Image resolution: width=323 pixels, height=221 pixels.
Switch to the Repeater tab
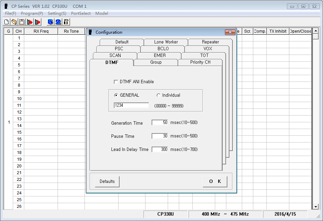[x=210, y=42]
